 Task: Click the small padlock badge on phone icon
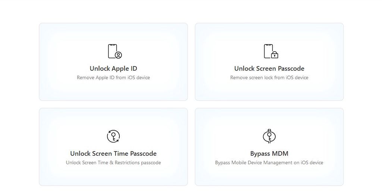tap(275, 55)
